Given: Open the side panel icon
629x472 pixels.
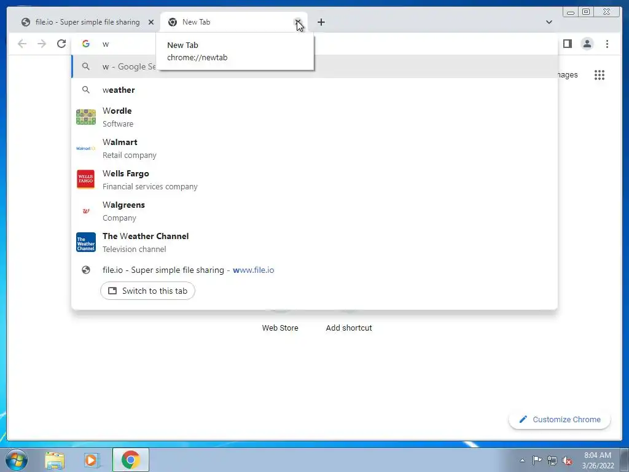Looking at the screenshot, I should click(567, 44).
